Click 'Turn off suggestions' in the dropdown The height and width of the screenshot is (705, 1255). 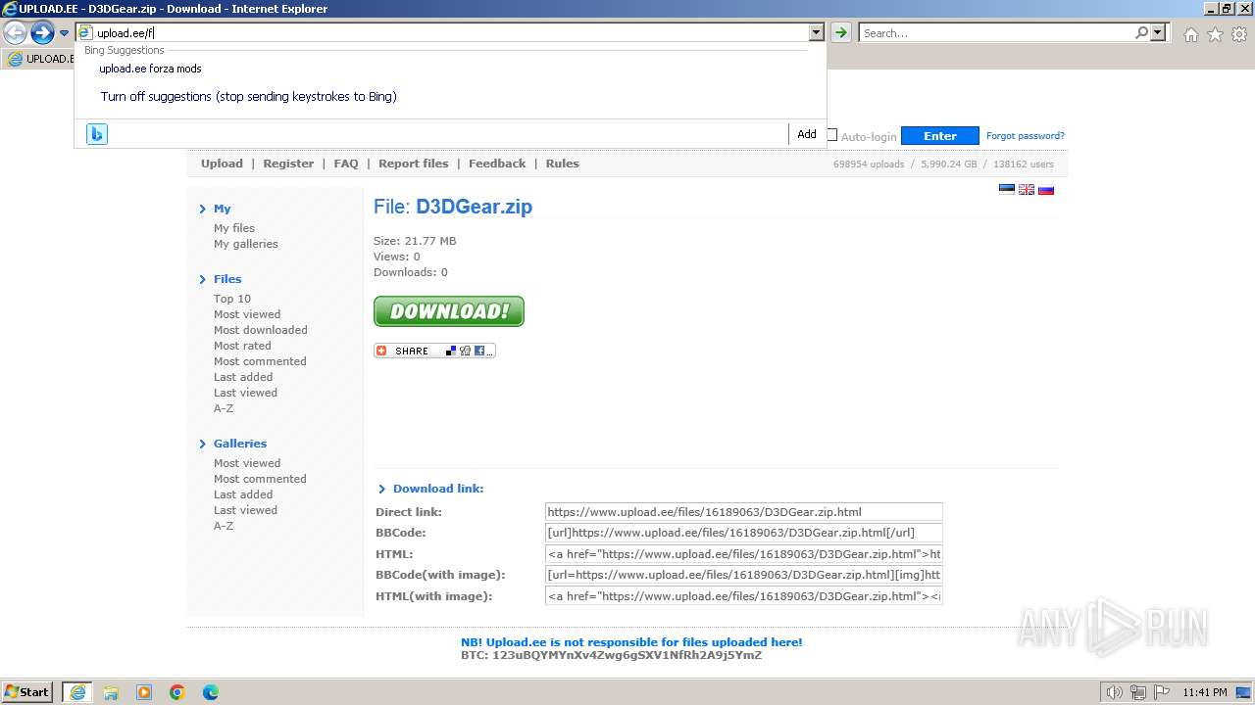click(x=248, y=97)
